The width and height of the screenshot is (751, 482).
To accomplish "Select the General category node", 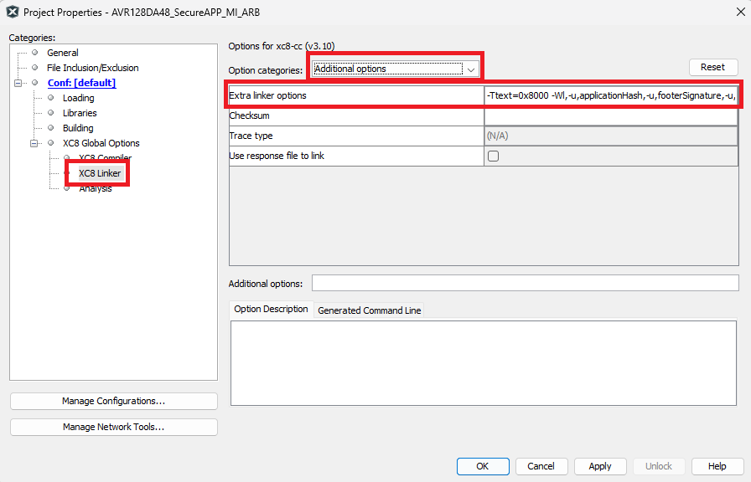I will click(63, 53).
